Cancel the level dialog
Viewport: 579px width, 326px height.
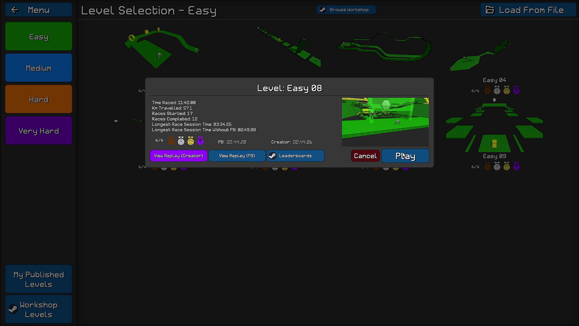tap(365, 156)
